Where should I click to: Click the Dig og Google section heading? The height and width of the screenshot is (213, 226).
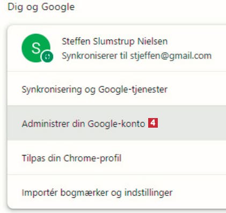tap(41, 7)
